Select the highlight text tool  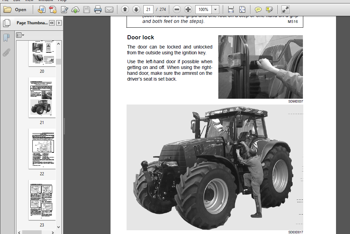tap(269, 9)
